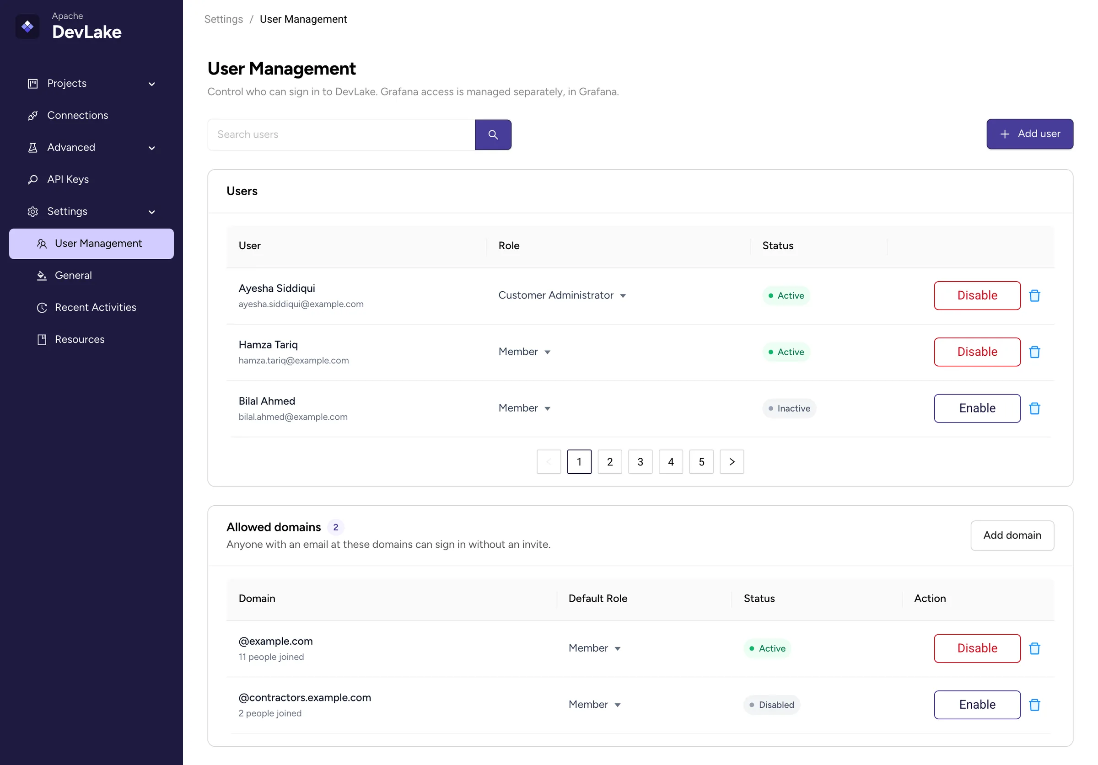
Task: Go to page 3 of users
Action: tap(640, 461)
